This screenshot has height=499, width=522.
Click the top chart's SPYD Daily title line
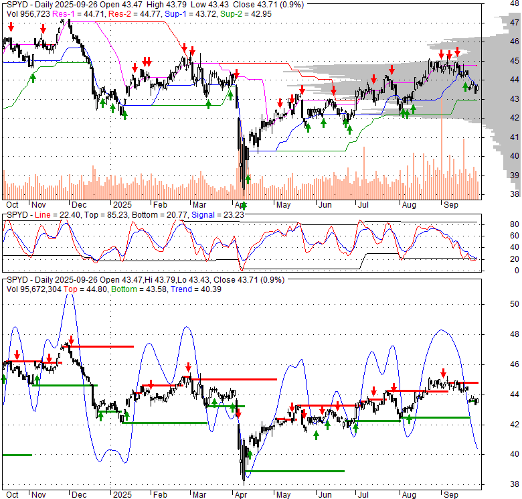(x=155, y=5)
